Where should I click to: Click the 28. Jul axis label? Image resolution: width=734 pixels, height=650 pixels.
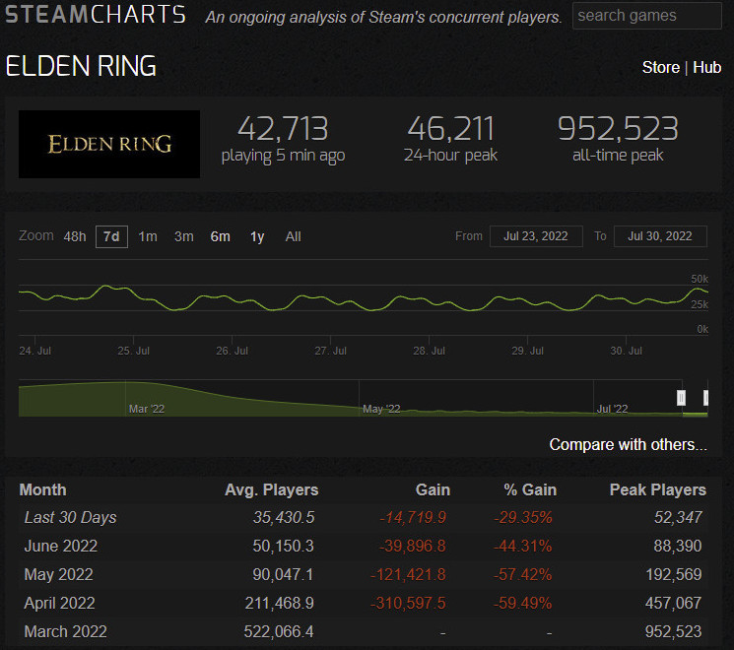point(429,351)
